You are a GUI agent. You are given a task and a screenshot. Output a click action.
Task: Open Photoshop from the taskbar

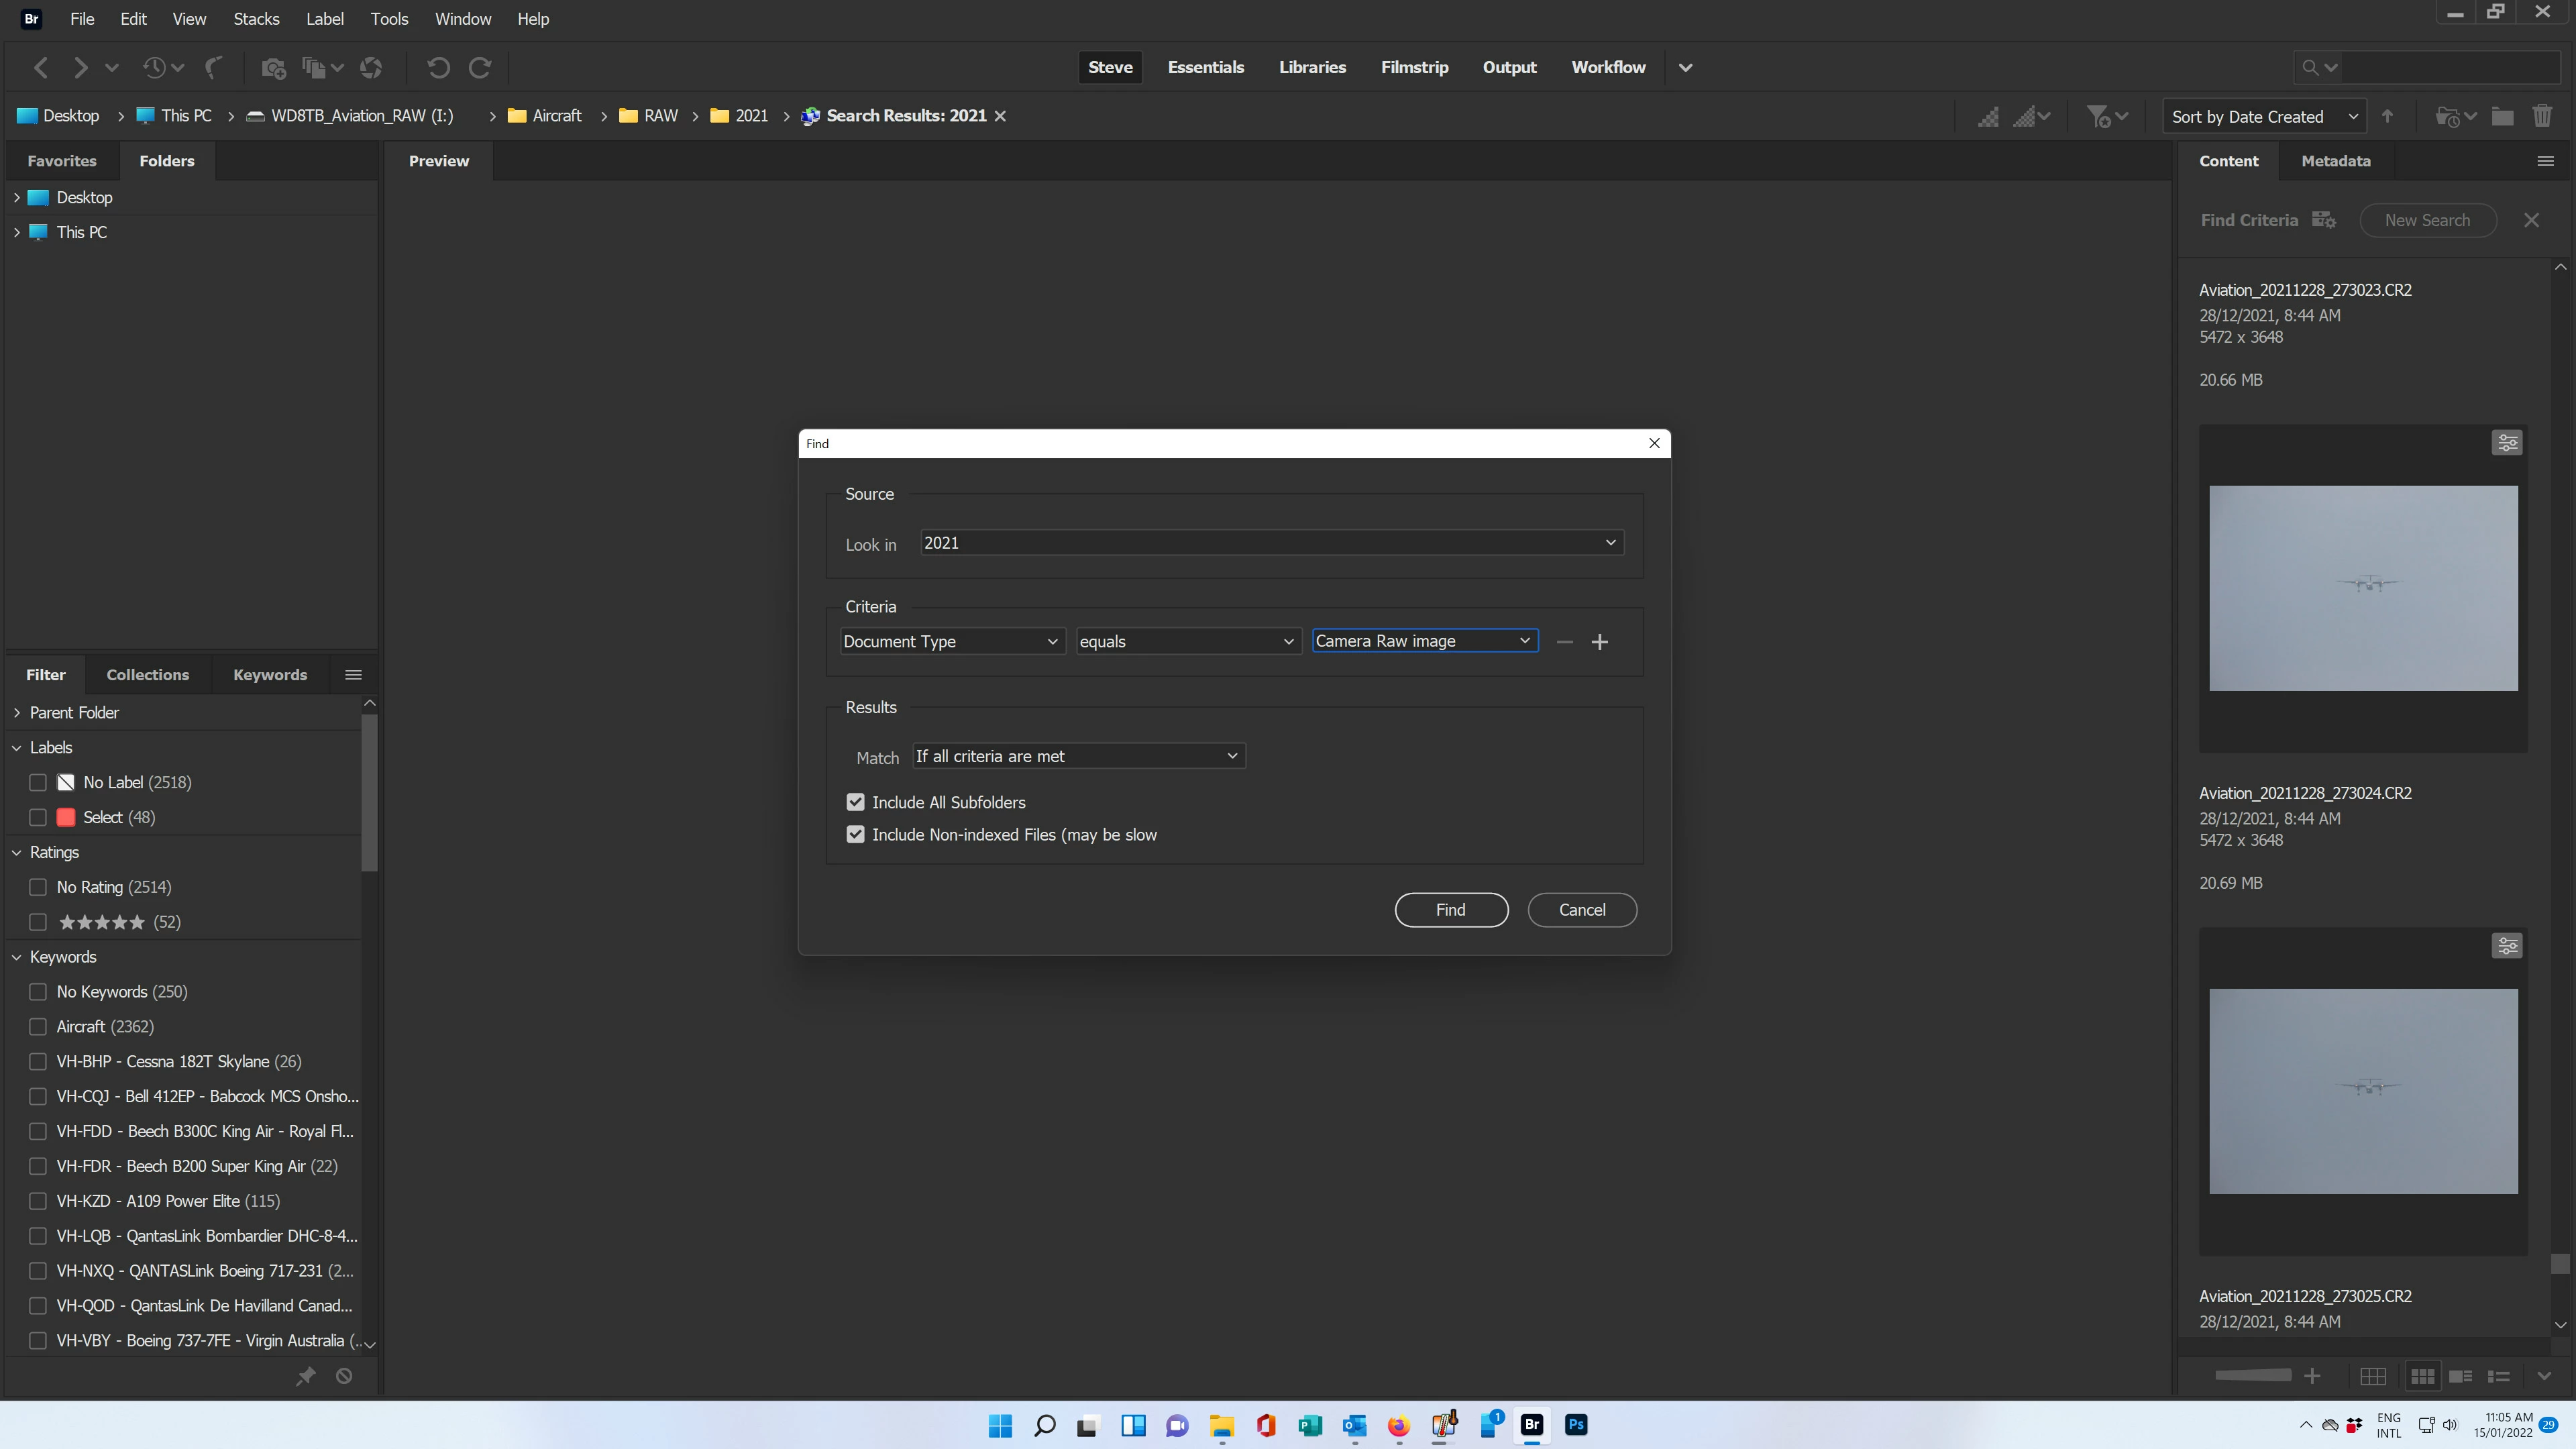pyautogui.click(x=1576, y=1425)
